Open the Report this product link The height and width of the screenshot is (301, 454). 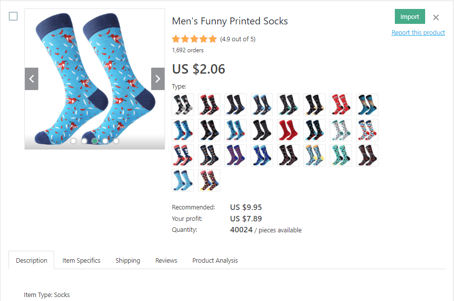[418, 33]
